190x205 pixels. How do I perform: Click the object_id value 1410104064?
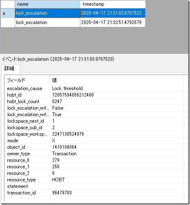[x=64, y=147]
